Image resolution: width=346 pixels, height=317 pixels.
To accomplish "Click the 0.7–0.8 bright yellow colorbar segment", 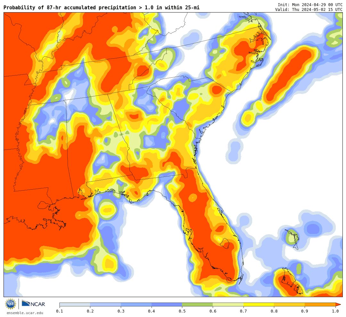I will (x=259, y=304).
